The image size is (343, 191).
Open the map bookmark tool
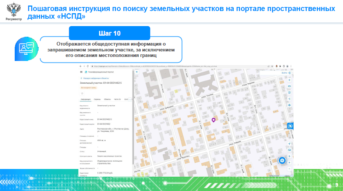tap(289, 93)
